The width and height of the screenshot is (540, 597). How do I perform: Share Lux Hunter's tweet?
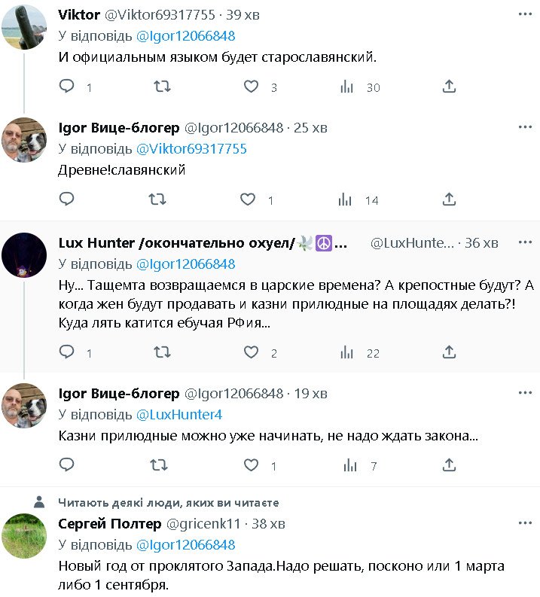pos(450,352)
